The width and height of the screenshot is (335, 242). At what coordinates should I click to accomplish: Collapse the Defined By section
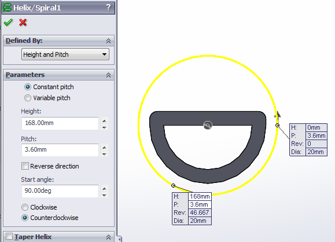coord(108,41)
